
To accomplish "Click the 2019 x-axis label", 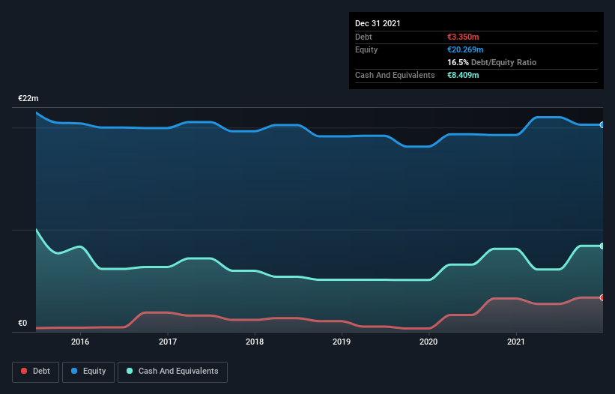I will click(x=342, y=342).
